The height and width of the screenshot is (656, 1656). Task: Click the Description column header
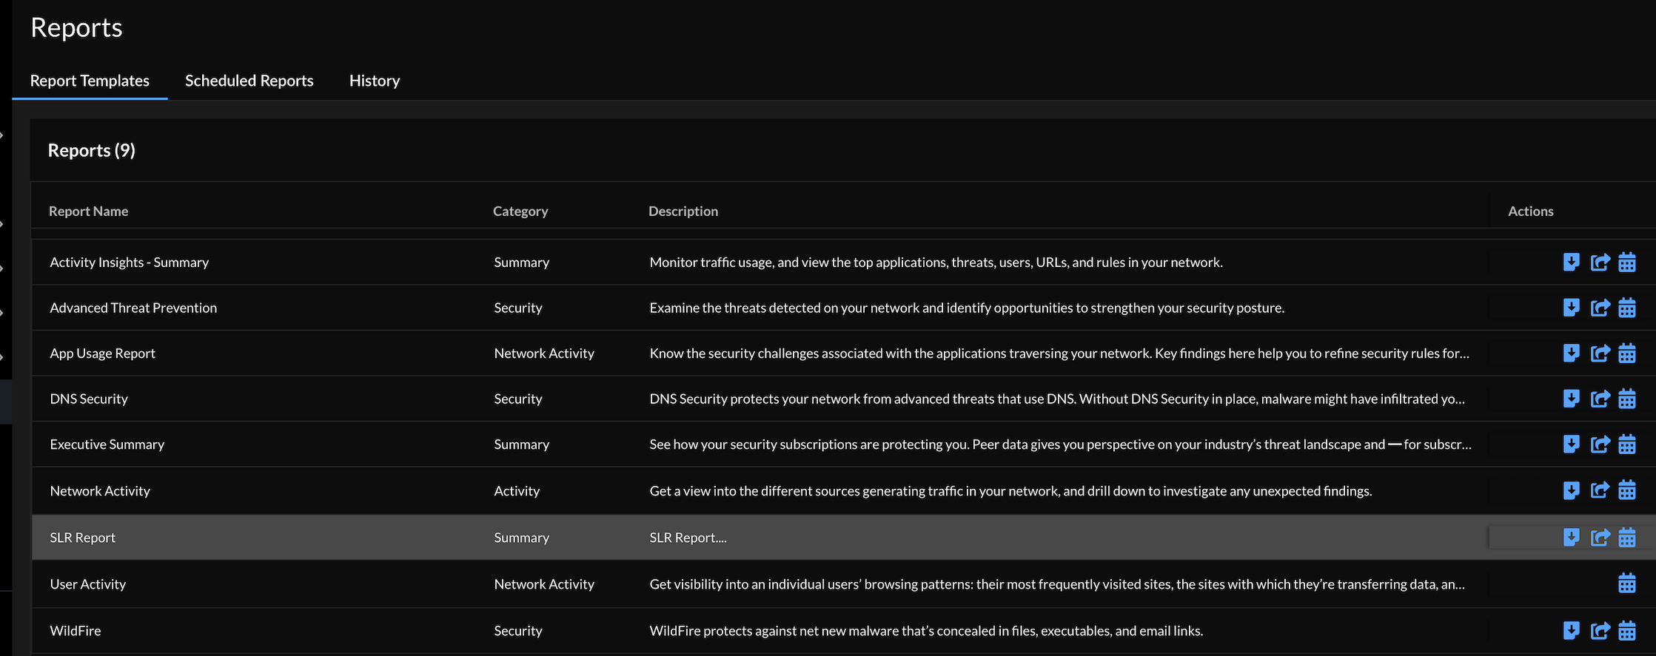683,212
